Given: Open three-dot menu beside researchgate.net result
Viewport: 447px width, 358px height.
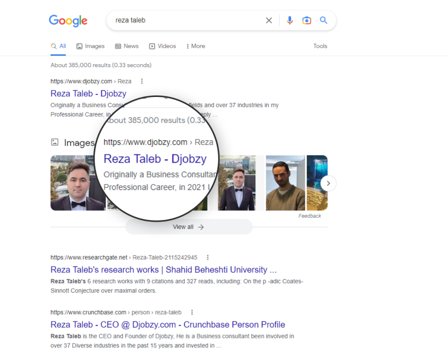Looking at the screenshot, I should tap(208, 258).
